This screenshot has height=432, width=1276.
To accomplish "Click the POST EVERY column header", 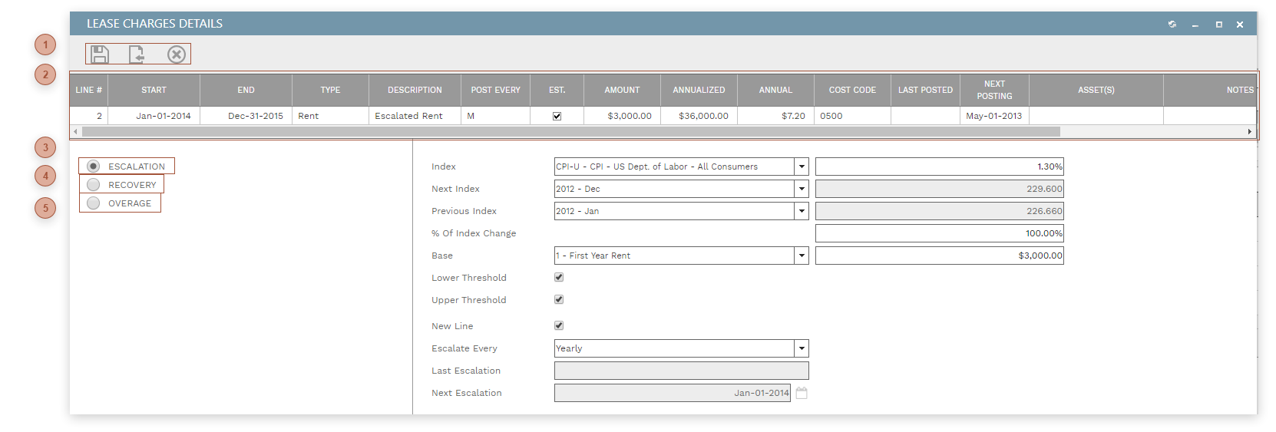I will tap(495, 90).
